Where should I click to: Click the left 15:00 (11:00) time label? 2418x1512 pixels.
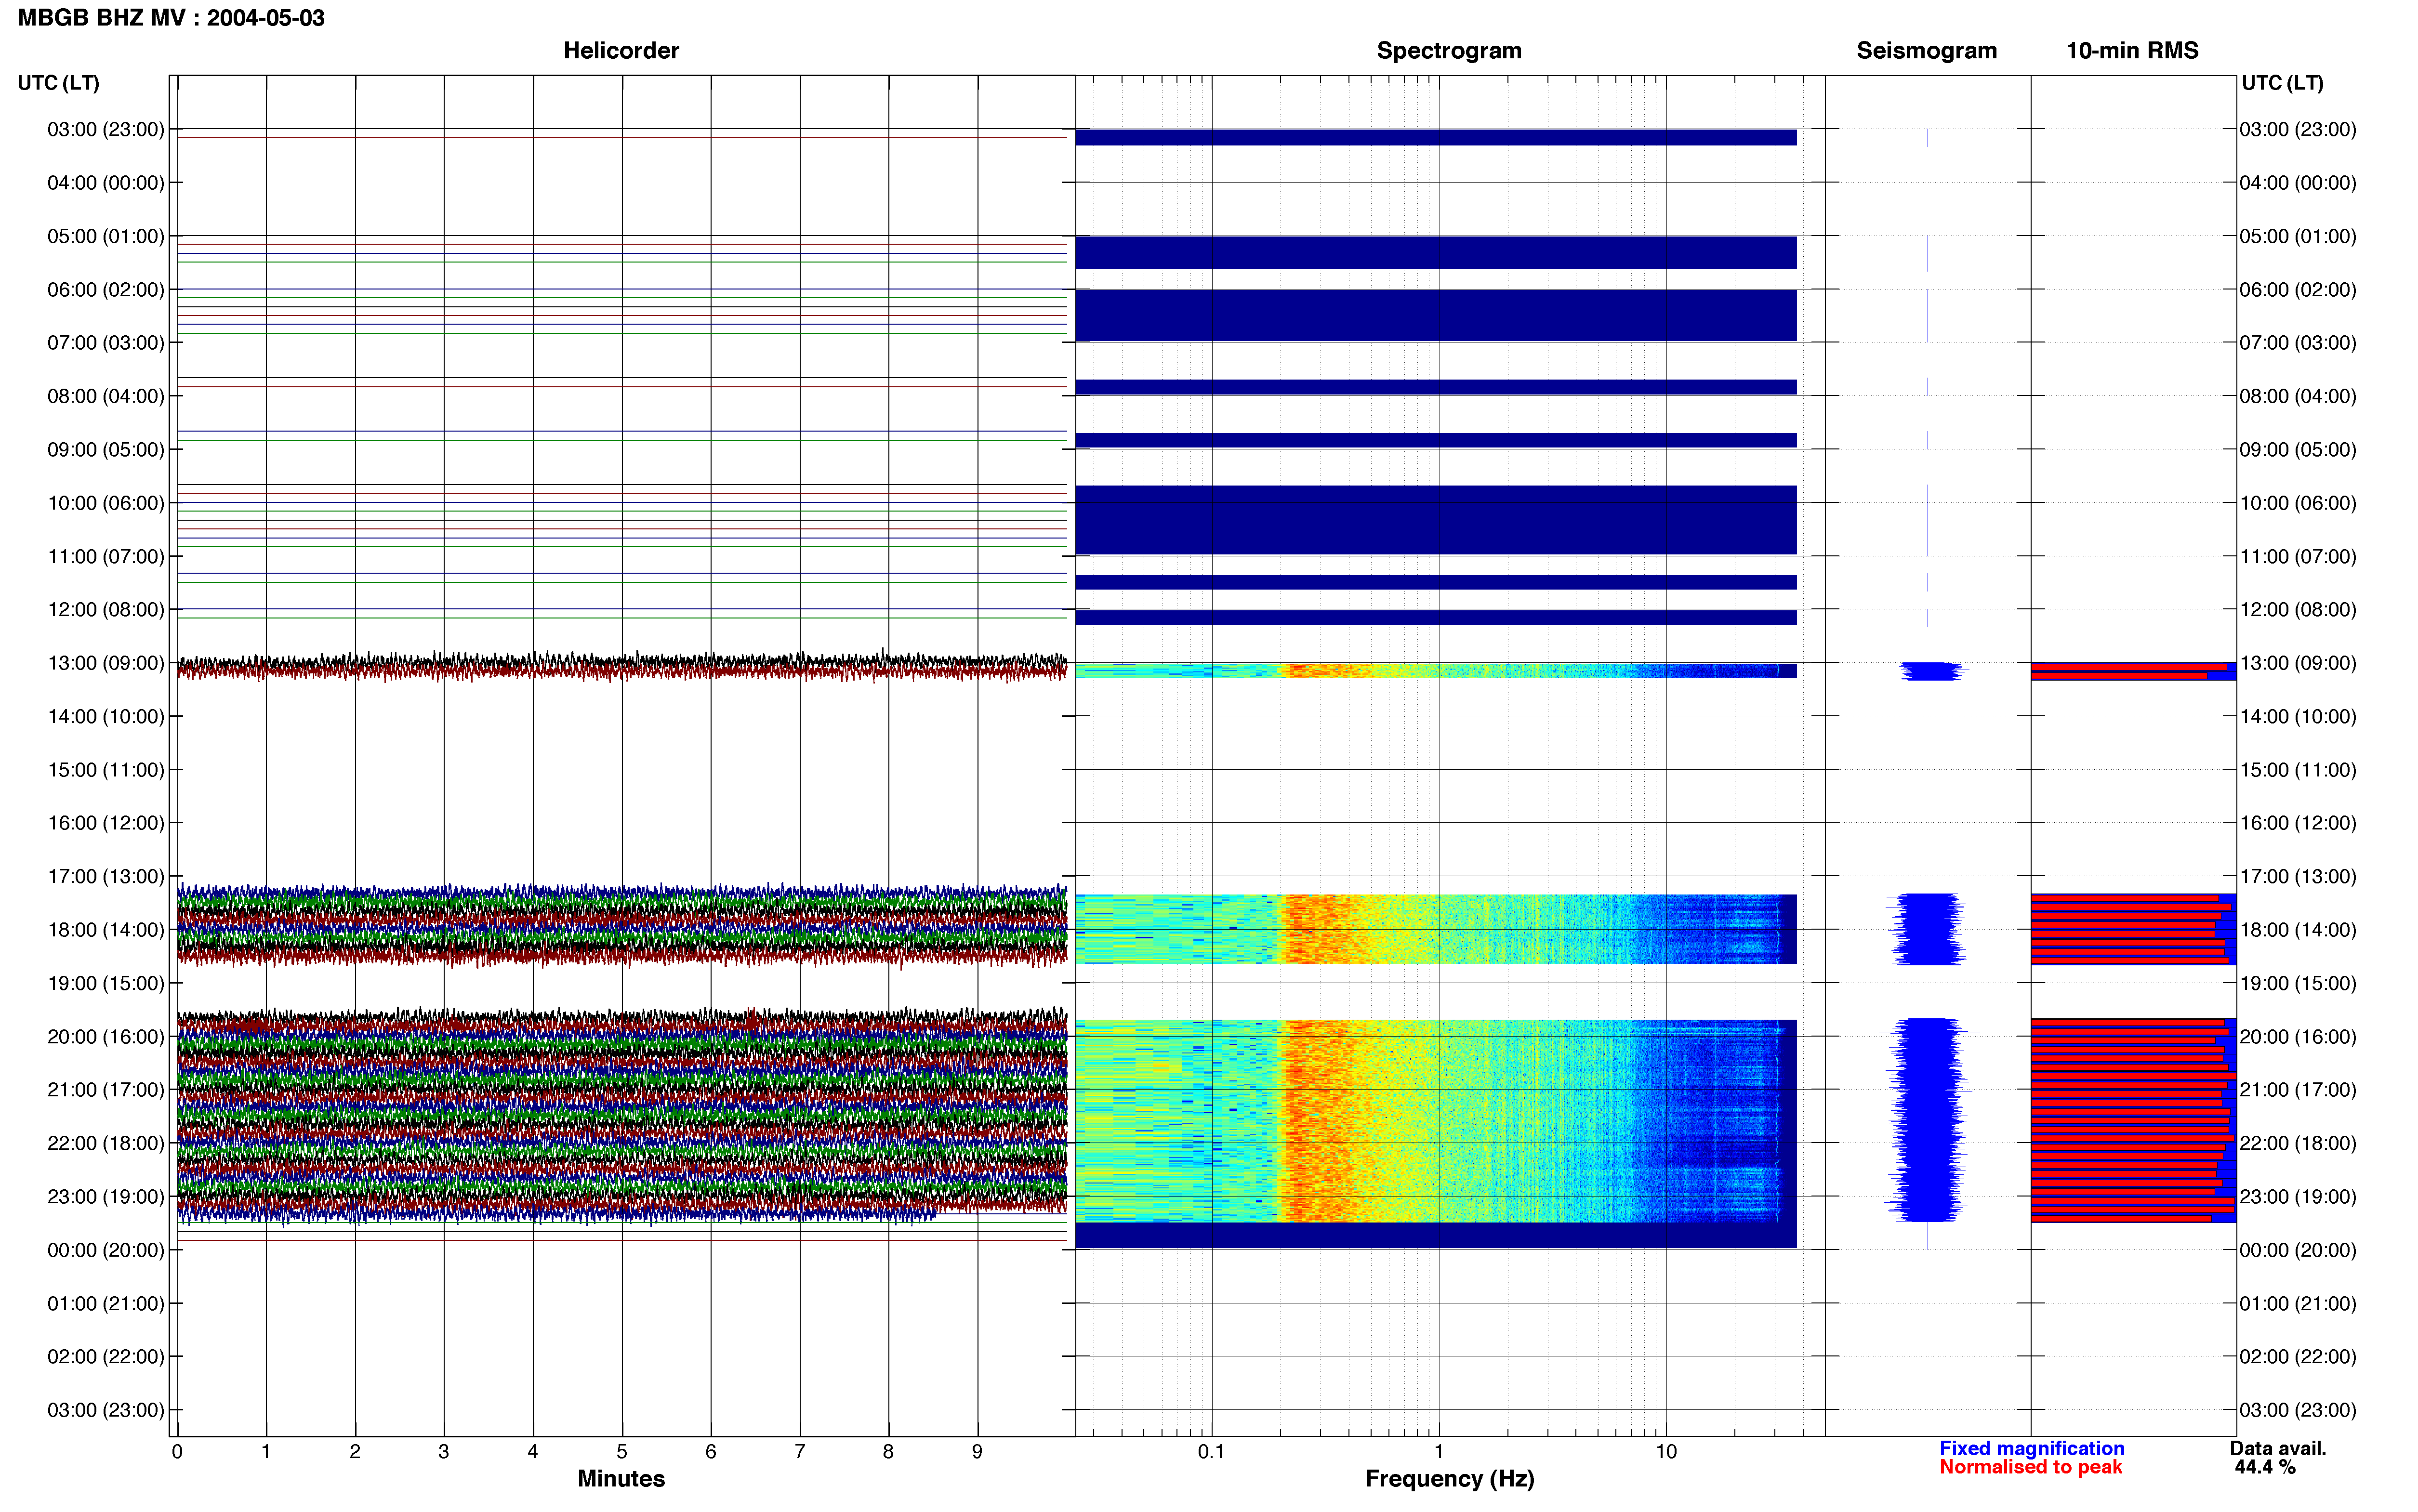106,770
